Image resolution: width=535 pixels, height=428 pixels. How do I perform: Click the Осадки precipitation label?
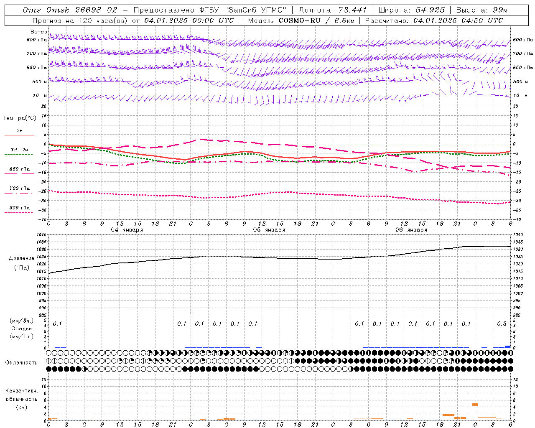22,329
